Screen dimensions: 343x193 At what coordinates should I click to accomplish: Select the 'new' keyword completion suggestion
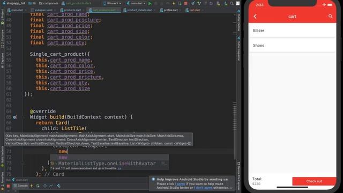(109, 157)
